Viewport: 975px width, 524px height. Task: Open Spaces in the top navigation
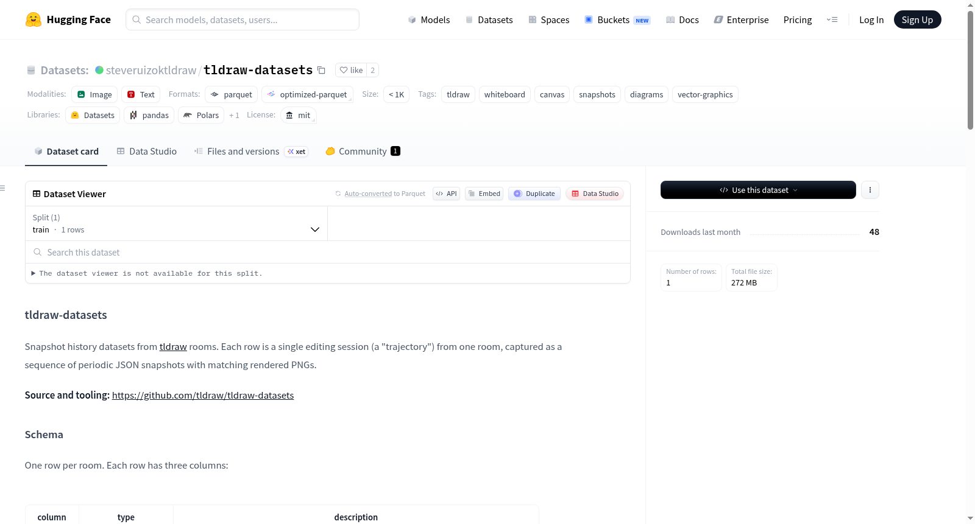point(549,19)
